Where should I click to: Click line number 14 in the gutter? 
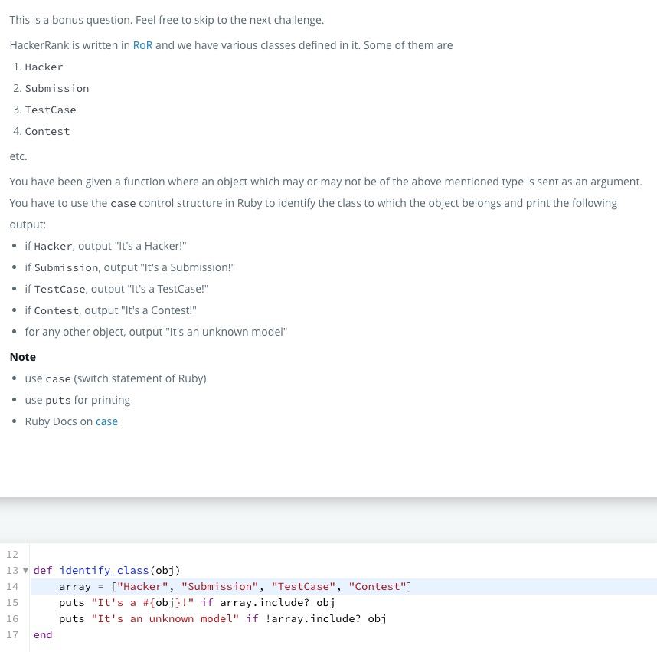(12, 587)
